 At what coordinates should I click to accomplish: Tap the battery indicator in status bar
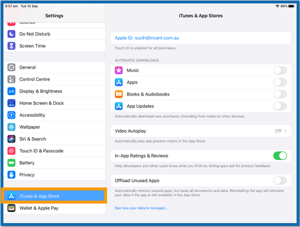(291, 6)
